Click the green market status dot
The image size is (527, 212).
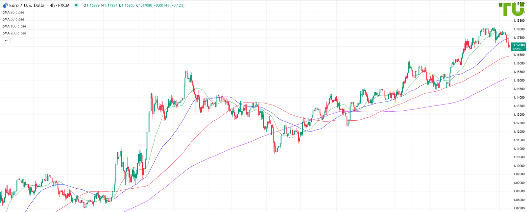point(76,5)
